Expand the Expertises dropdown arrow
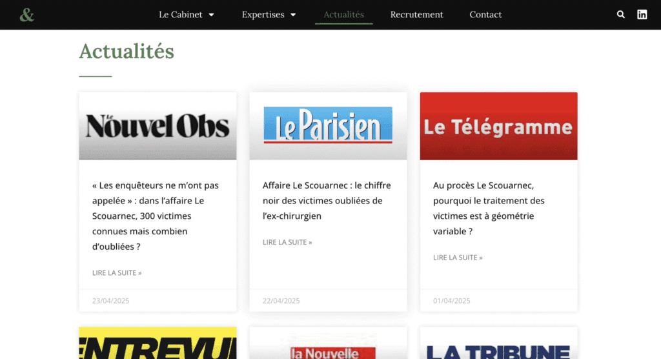The image size is (661, 359). (294, 15)
